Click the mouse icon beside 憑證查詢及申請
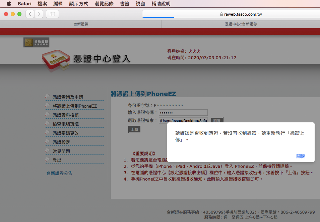Viewport: 320px width, 222px height. (x=48, y=96)
